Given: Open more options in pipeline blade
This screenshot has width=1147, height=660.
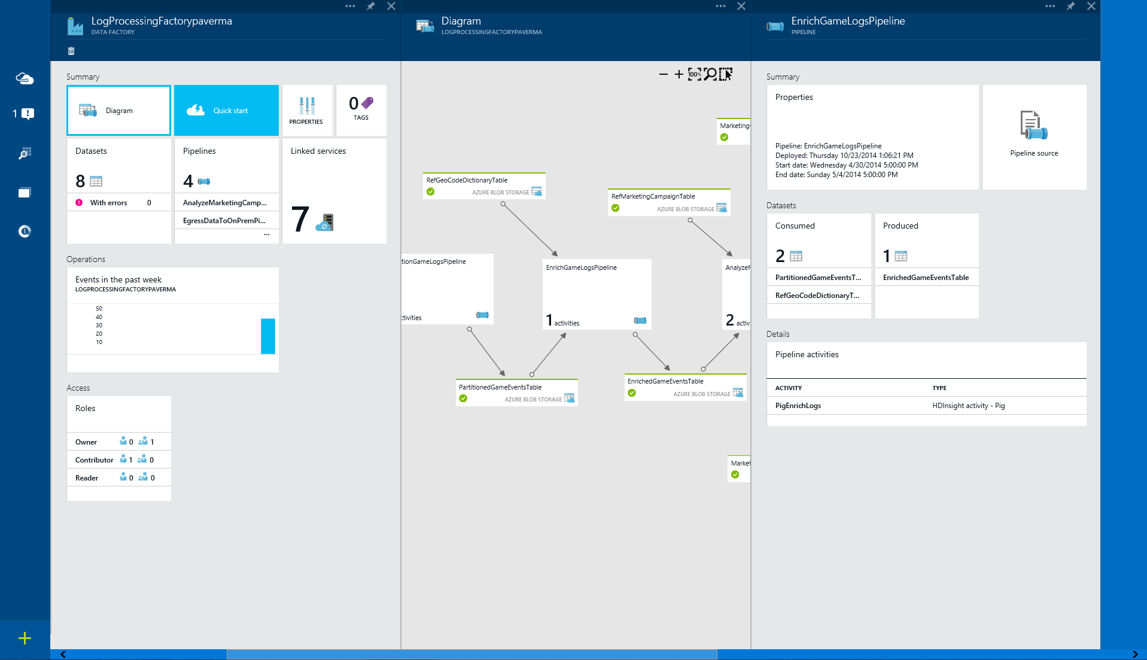Looking at the screenshot, I should pos(1050,6).
